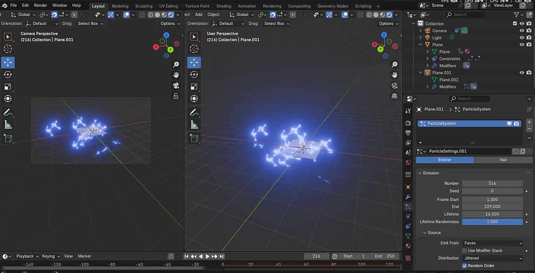Switch to the UV Editing workspace tab

click(168, 6)
